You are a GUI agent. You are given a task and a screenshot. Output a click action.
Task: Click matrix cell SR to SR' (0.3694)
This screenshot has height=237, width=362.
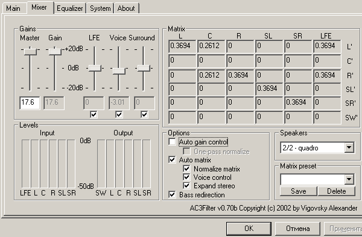click(298, 103)
